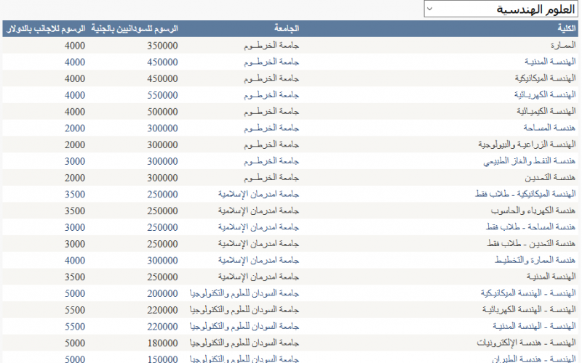Screen dimensions: 582x363
Task: Select الهندسة - هندسة الإلكترونيات cell
Action: [x=526, y=343]
